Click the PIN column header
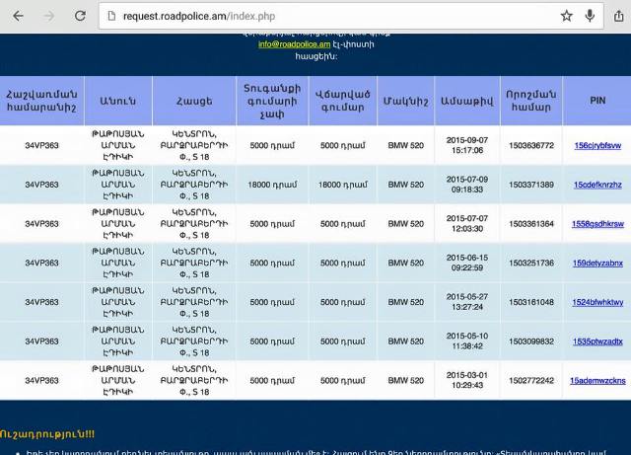This screenshot has width=631, height=455. tap(597, 100)
